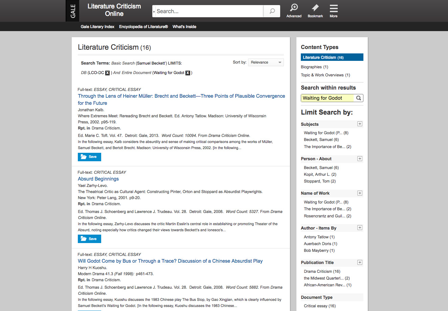
Task: Open Will Godot Come by Bus article
Action: tap(170, 261)
